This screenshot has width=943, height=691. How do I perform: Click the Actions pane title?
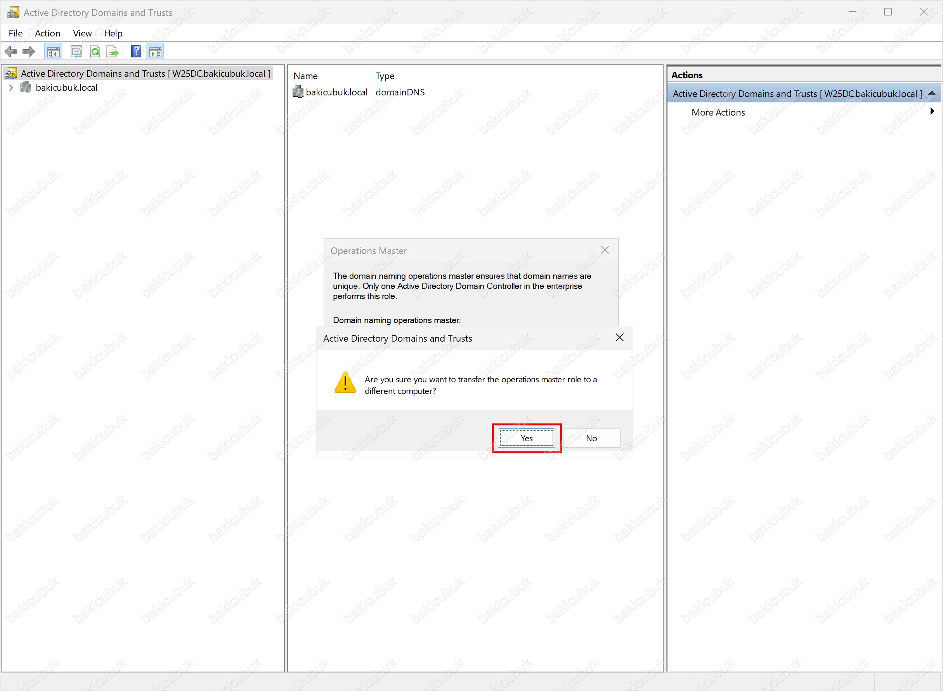click(x=687, y=75)
